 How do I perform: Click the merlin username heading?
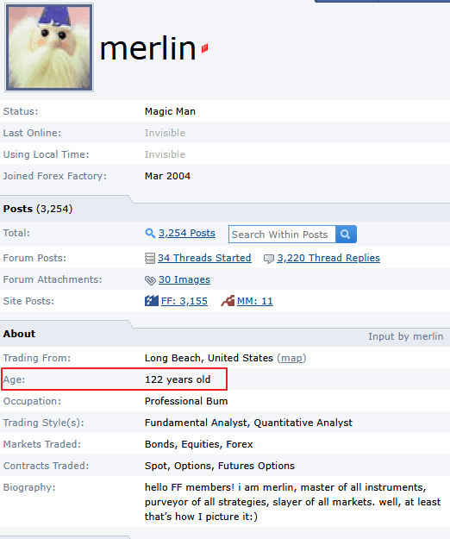click(148, 48)
